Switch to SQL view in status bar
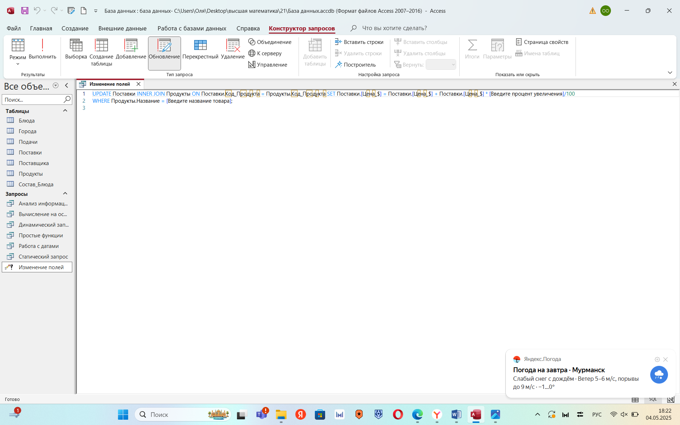Image resolution: width=680 pixels, height=425 pixels. pyautogui.click(x=653, y=399)
